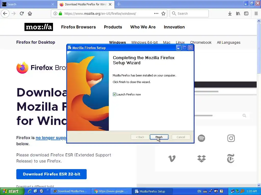Open Products menu
Screen dimensions: 261x195
113,27
